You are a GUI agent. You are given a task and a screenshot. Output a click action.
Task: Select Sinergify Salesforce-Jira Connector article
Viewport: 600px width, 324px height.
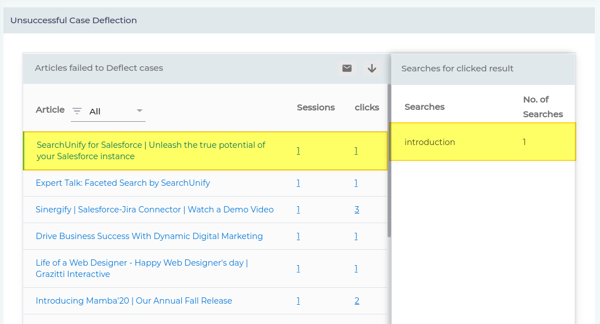[x=155, y=210]
